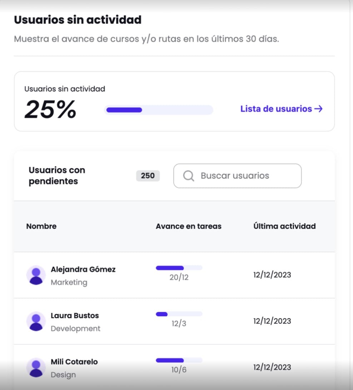Click the Avance en tareas column header
This screenshot has height=390, width=353.
(189, 226)
